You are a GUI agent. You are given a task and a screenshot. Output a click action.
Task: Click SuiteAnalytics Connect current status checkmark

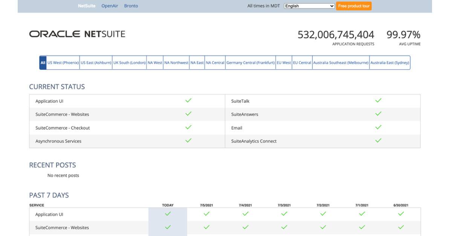click(x=379, y=141)
